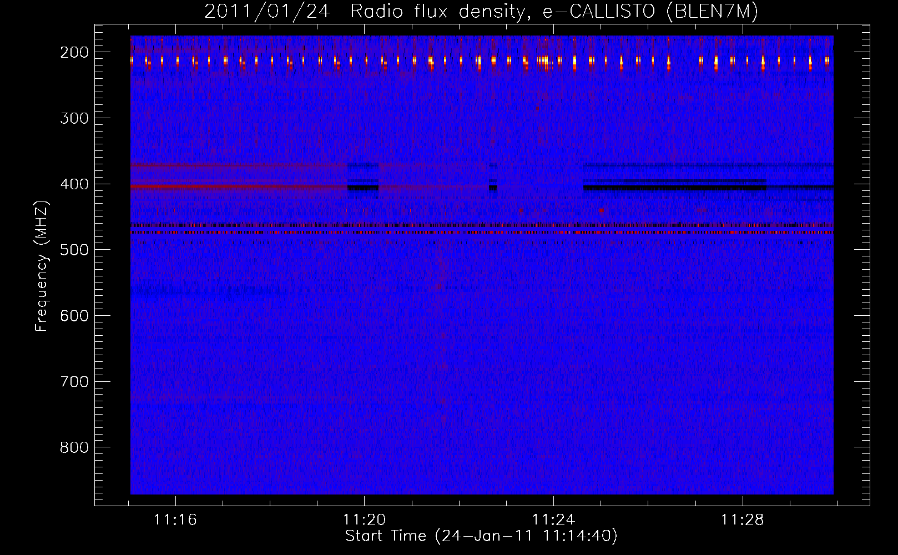Click the 'Start Time (24-Jan-11 11:14:40)' label
This screenshot has height=555, width=898.
(481, 536)
